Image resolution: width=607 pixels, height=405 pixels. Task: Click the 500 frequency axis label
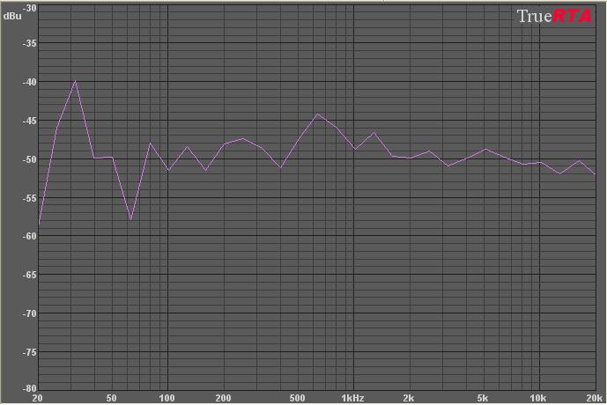coord(297,398)
